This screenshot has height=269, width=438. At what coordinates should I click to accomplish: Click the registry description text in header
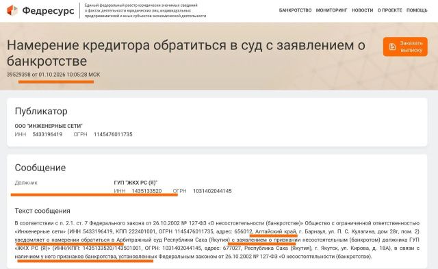(145, 11)
